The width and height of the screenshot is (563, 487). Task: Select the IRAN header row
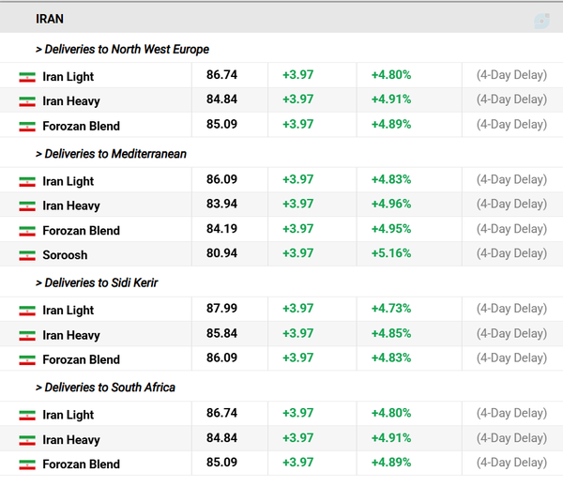[281, 19]
